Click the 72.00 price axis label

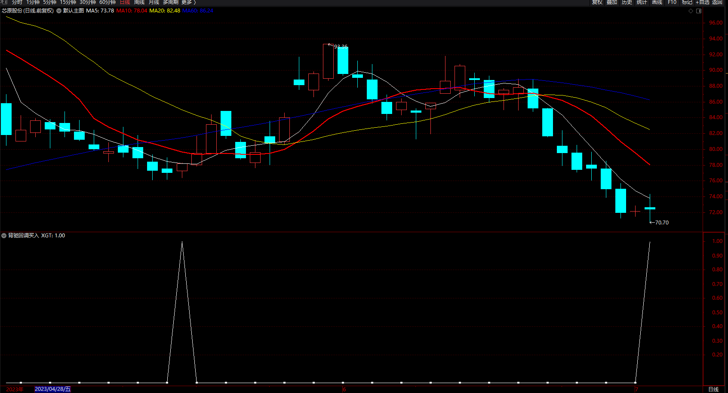716,212
